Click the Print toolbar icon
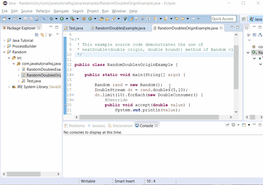Viewport: 263px width, 185px height. point(37,19)
